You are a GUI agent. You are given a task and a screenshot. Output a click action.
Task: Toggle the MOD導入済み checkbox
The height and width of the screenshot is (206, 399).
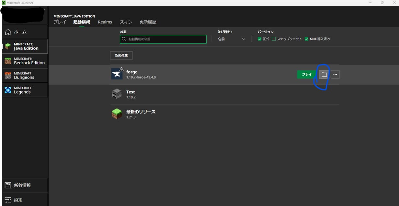click(x=307, y=39)
